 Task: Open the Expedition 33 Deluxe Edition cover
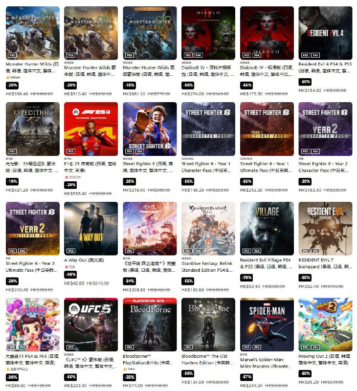point(33,129)
